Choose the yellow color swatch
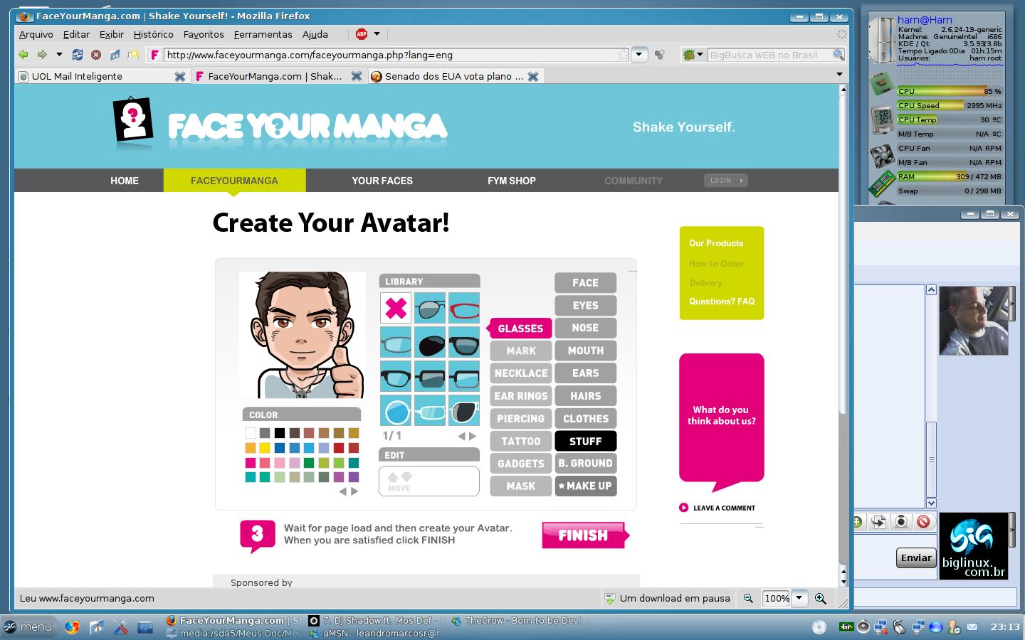Image resolution: width=1025 pixels, height=640 pixels. coord(265,448)
